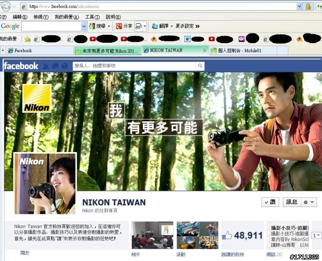Expand the 搜尋 button dropdown arrow
322x261 pixels.
tap(109, 26)
